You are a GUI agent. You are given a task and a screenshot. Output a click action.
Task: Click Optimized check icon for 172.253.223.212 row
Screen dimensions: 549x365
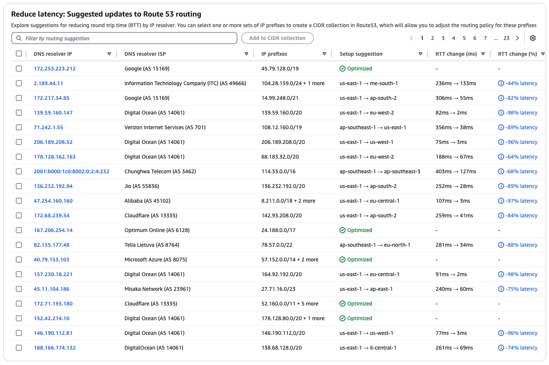pos(343,69)
